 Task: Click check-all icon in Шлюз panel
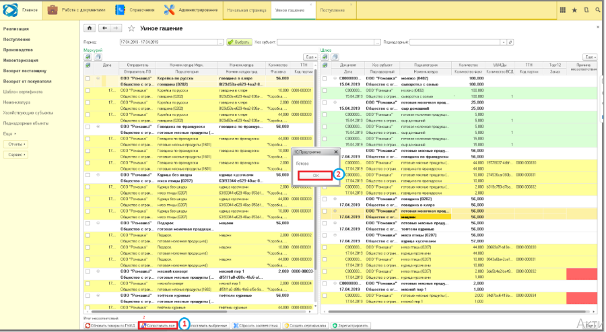(x=325, y=57)
